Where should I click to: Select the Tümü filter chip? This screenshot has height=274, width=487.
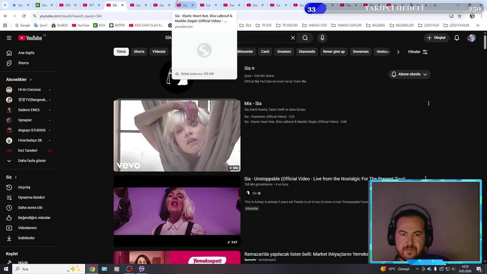(x=121, y=52)
